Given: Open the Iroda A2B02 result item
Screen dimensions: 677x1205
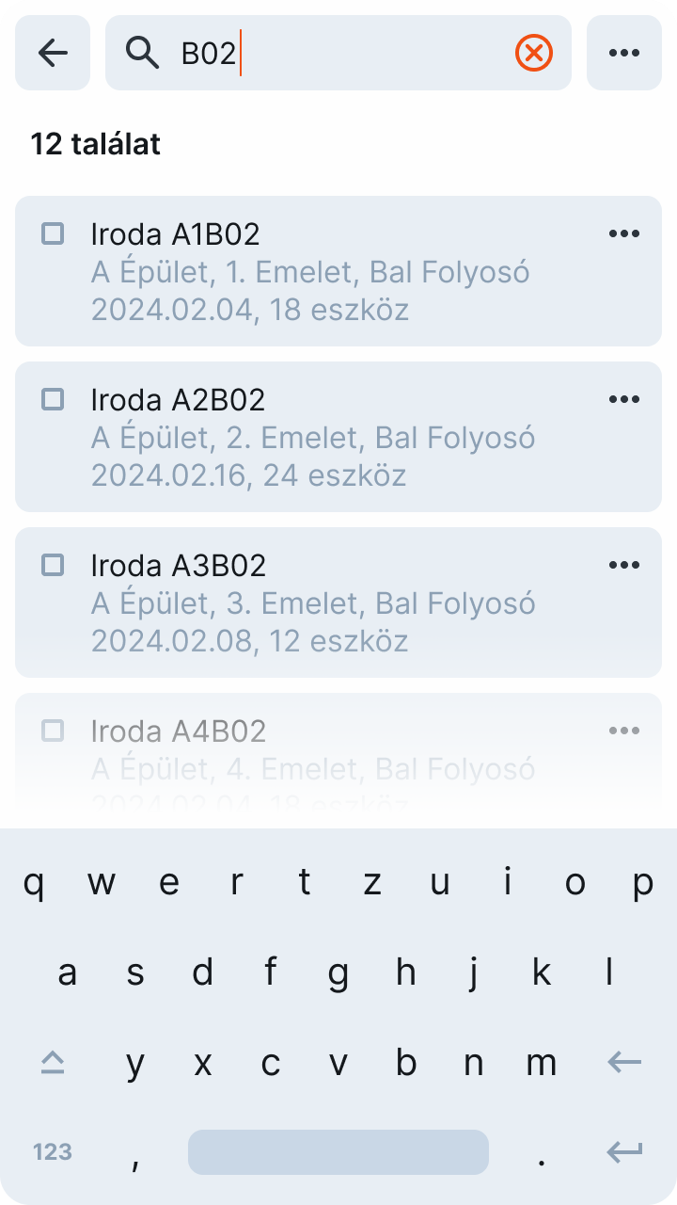Looking at the screenshot, I should [x=320, y=437].
